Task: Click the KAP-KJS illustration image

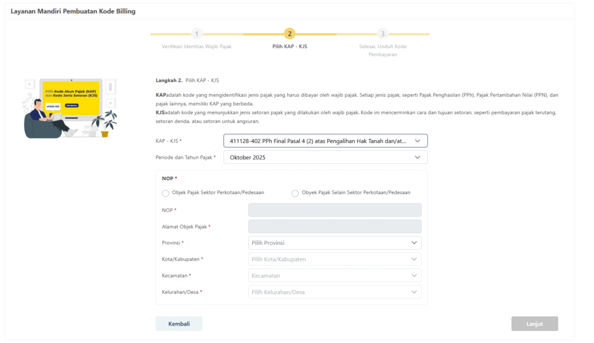Action: 70,108
